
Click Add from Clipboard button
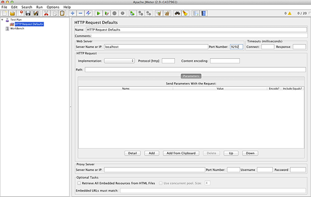(x=181, y=153)
